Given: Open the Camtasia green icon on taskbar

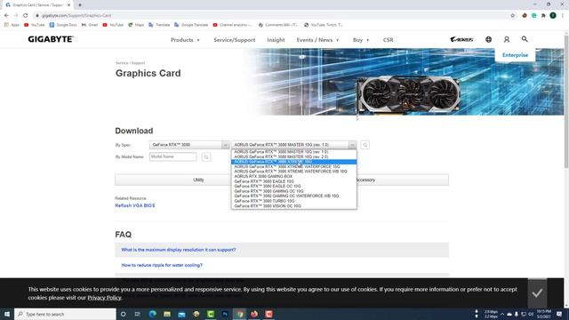Looking at the screenshot, I should (211, 314).
